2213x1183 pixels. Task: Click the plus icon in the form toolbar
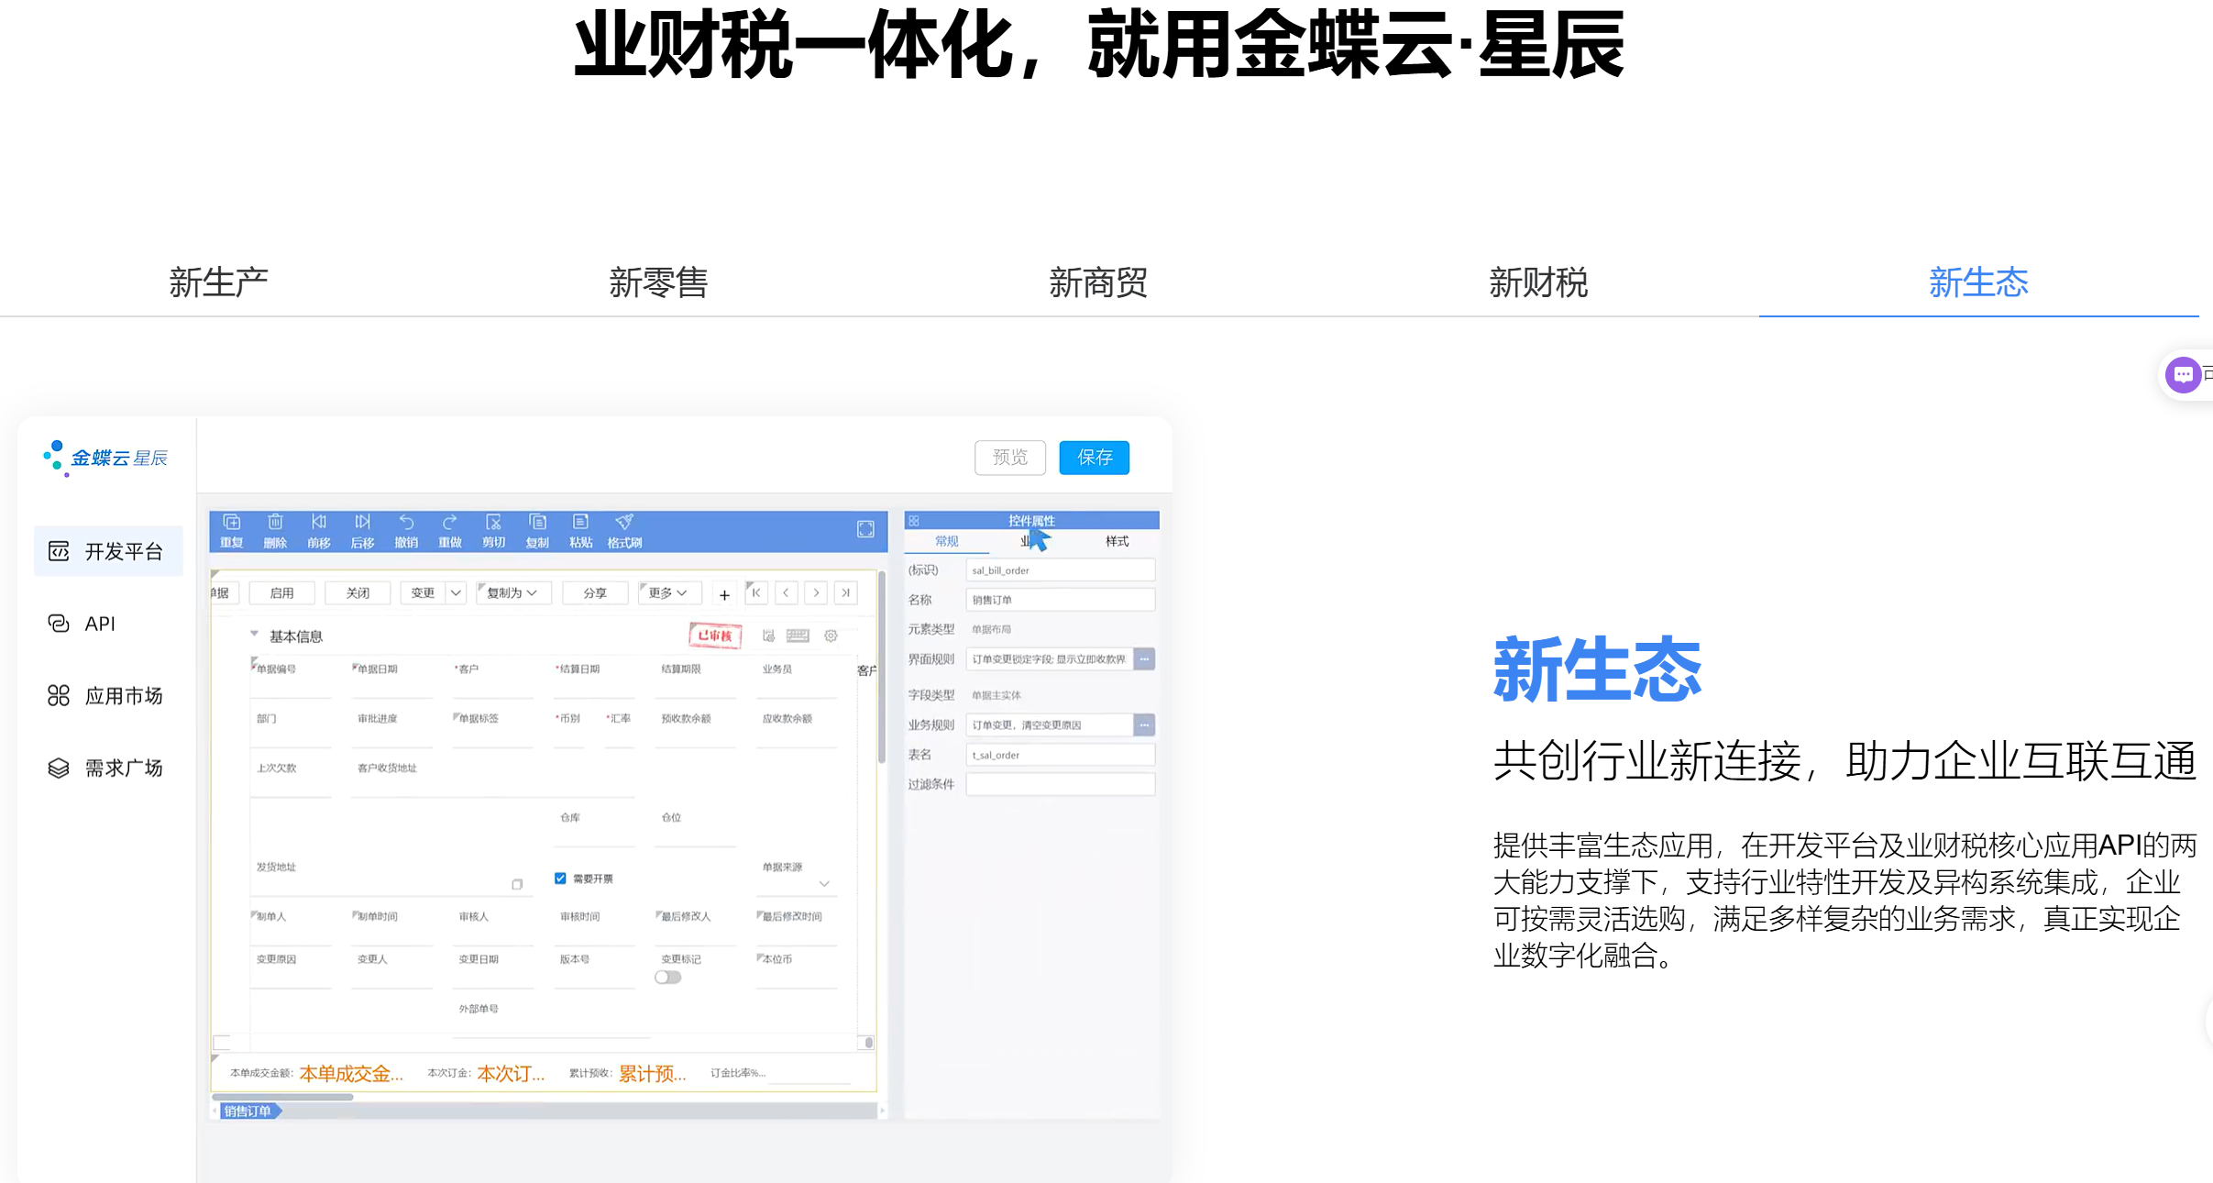pyautogui.click(x=724, y=595)
